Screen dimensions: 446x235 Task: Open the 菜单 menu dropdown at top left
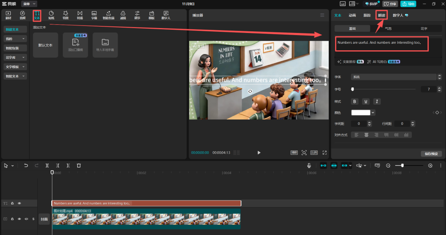coord(28,4)
